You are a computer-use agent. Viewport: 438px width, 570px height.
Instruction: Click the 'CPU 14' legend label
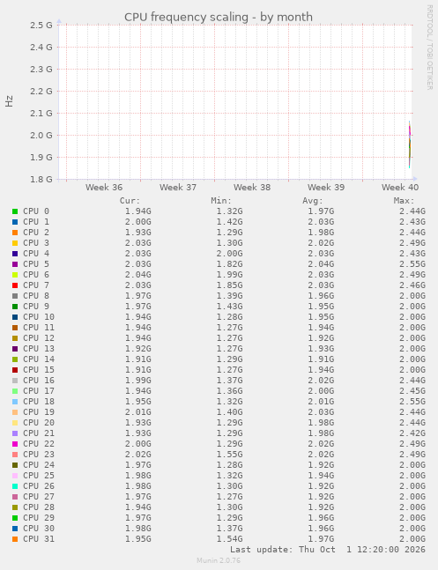39,359
